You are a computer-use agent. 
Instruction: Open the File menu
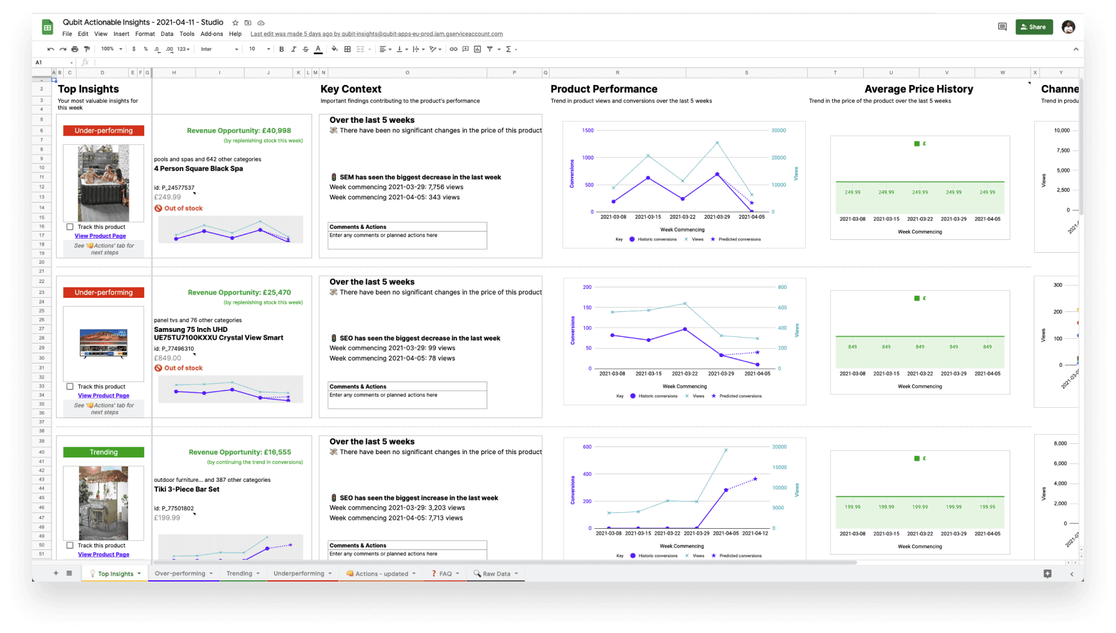click(67, 34)
